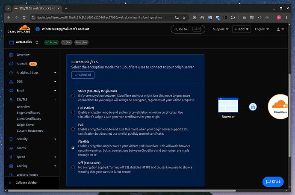Screen dimensions: 295x195
Task: Expand the Email menu arrow
Action: coord(55,91)
